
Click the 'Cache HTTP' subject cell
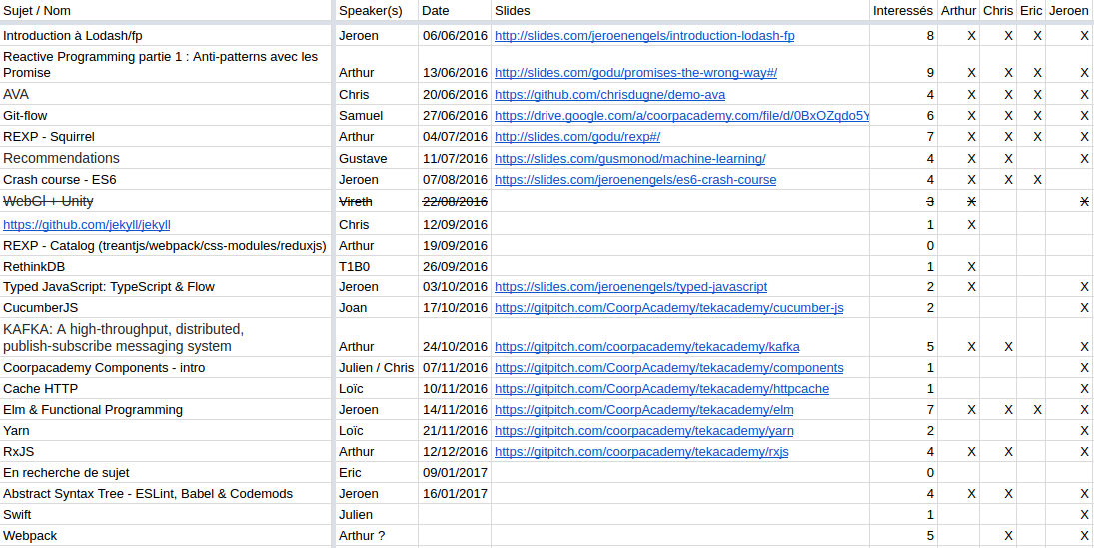(x=166, y=389)
